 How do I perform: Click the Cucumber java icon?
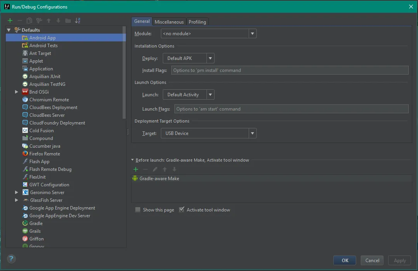pos(25,146)
